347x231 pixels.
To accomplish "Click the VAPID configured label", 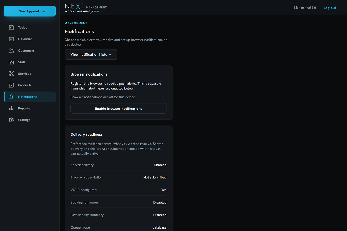I will coord(83,190).
